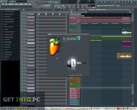Click the Record button in transport
Image resolution: width=137 pixels, height=110 pixels.
52,6
